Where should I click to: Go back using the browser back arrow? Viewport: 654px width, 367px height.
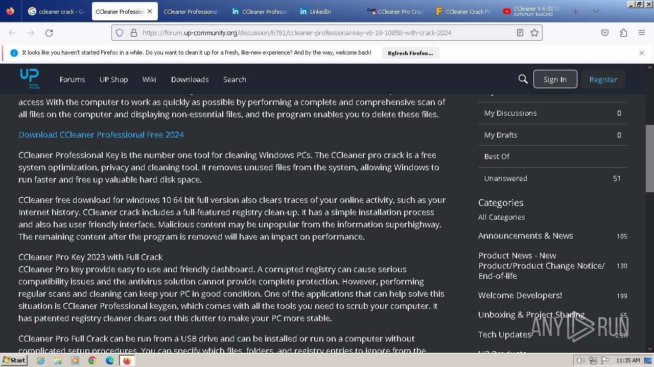pos(12,33)
